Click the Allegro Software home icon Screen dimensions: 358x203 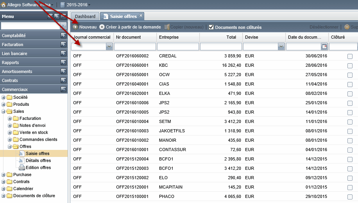[4, 5]
